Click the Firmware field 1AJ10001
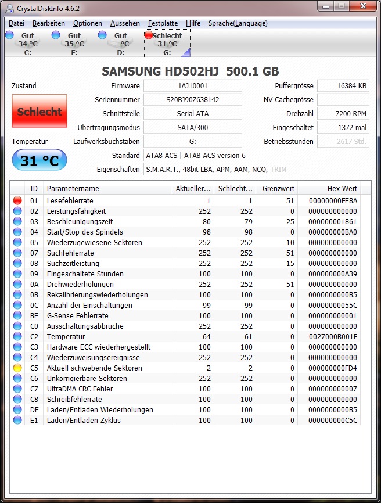This screenshot has height=503, width=381. (x=193, y=85)
